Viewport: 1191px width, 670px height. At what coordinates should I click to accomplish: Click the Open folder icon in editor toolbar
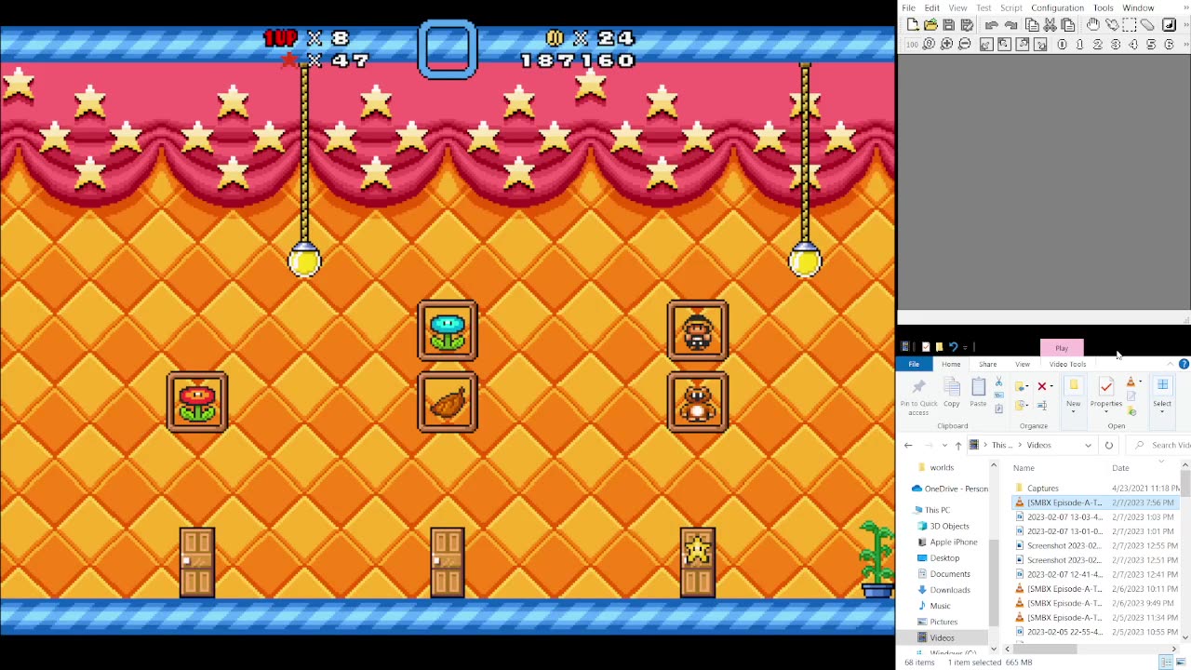point(930,25)
